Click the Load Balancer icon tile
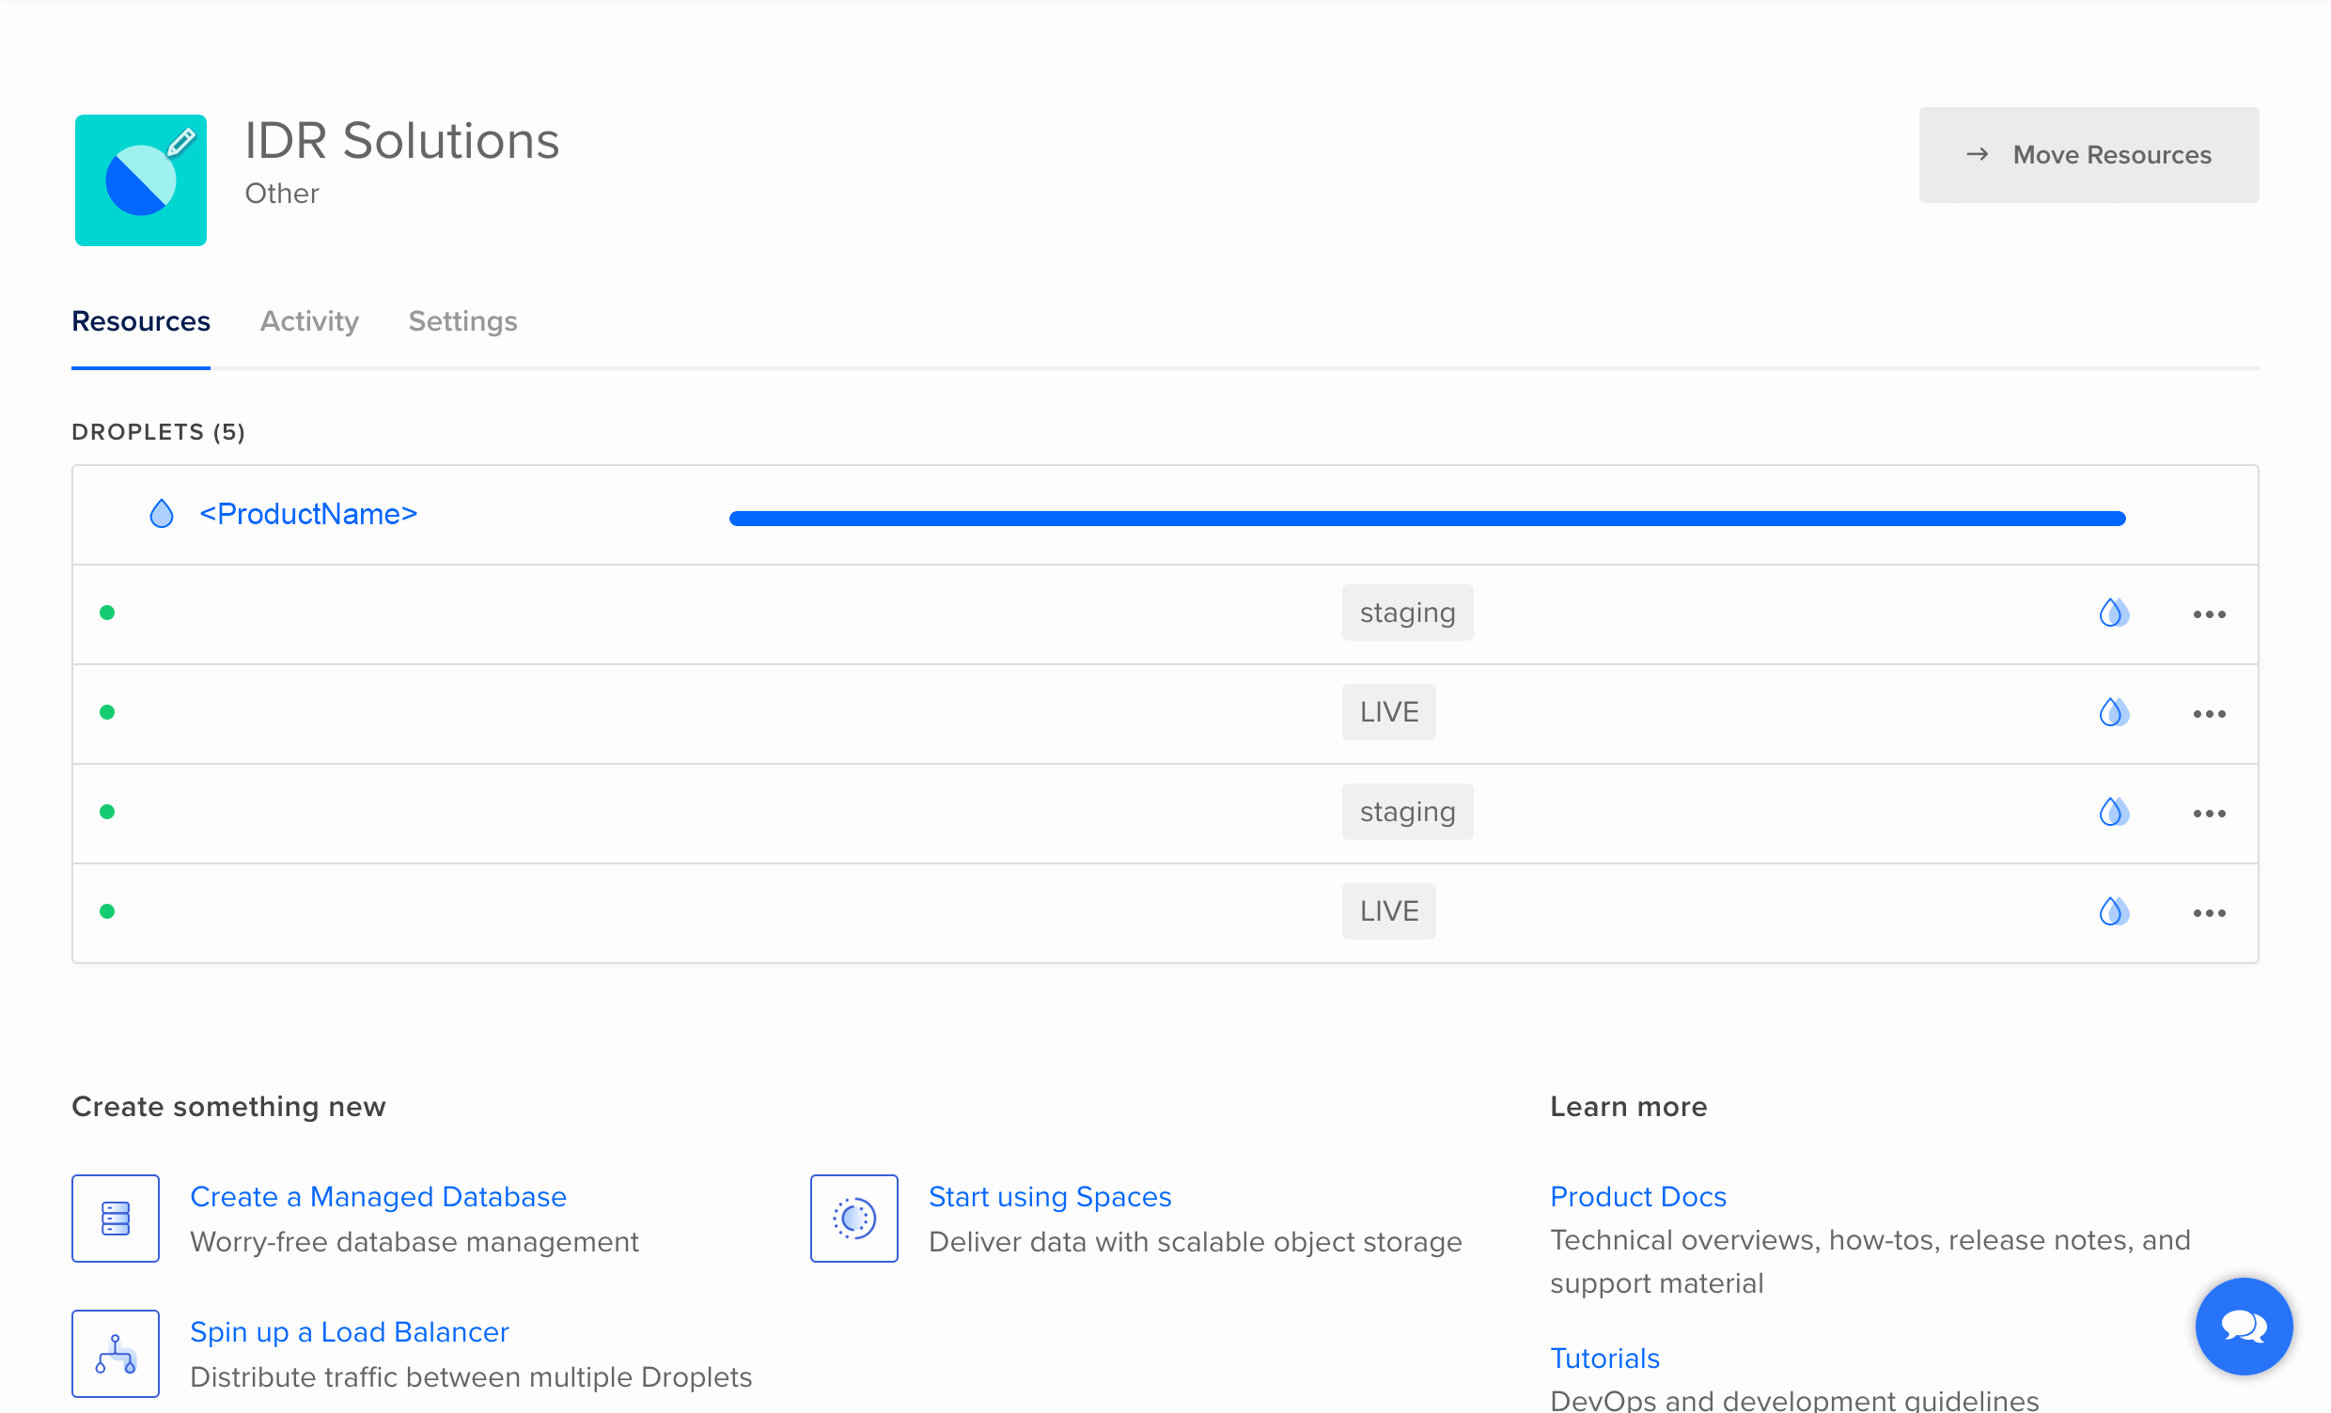 pyautogui.click(x=116, y=1354)
